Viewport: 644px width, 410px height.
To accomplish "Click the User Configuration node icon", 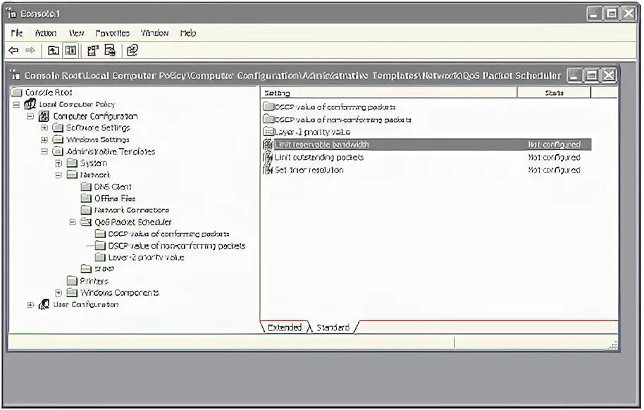I will pos(44,304).
